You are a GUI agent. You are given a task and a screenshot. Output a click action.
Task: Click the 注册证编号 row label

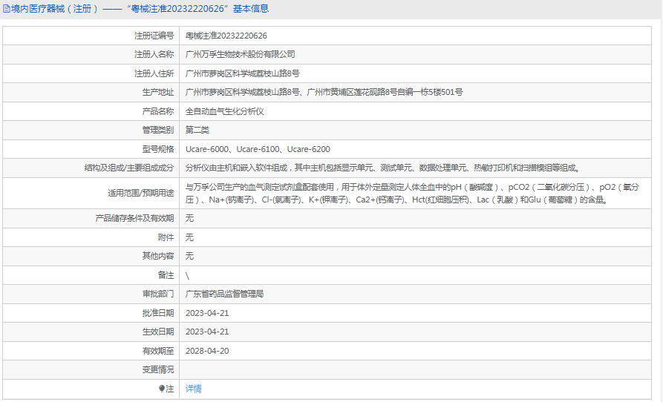[154, 36]
